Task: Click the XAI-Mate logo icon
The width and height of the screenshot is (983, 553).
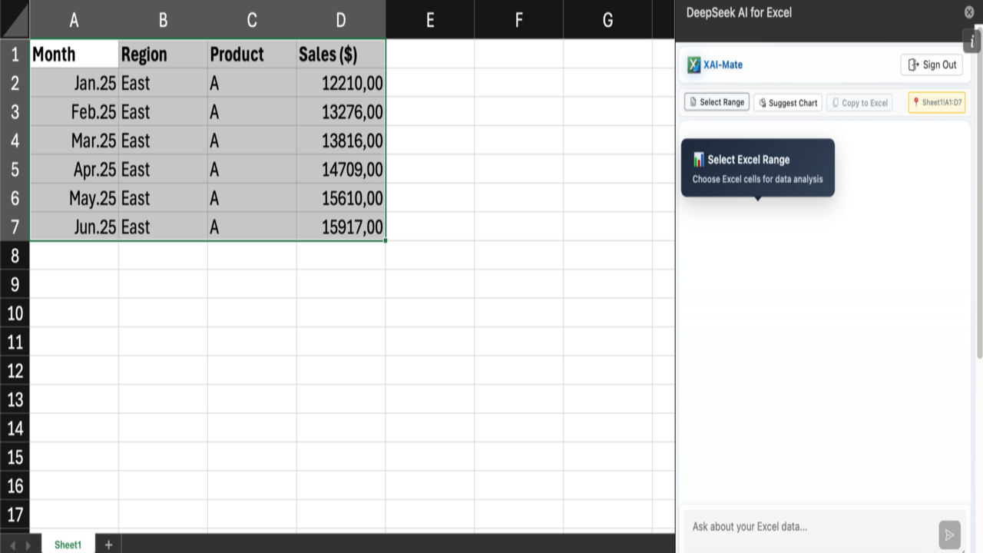Action: tap(693, 65)
